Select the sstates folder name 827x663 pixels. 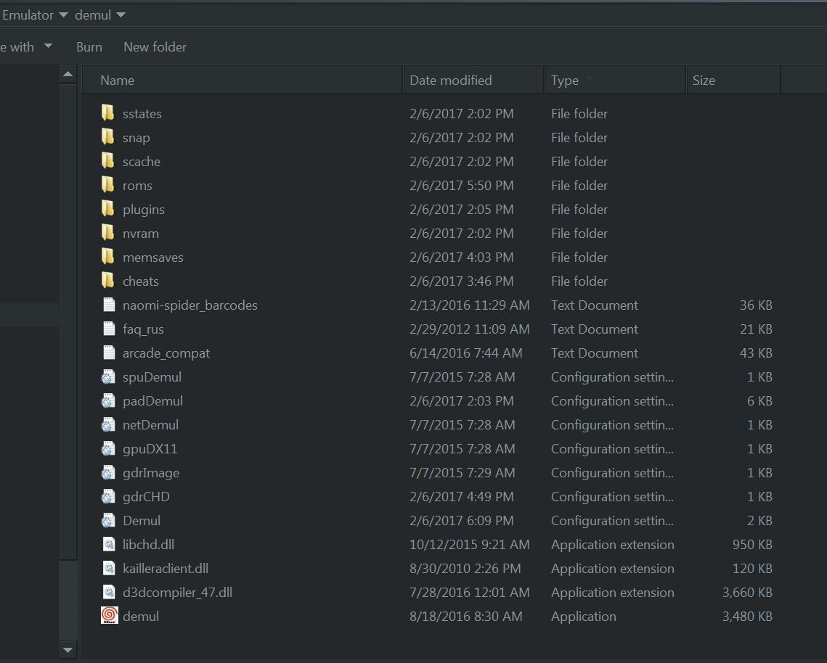(142, 114)
